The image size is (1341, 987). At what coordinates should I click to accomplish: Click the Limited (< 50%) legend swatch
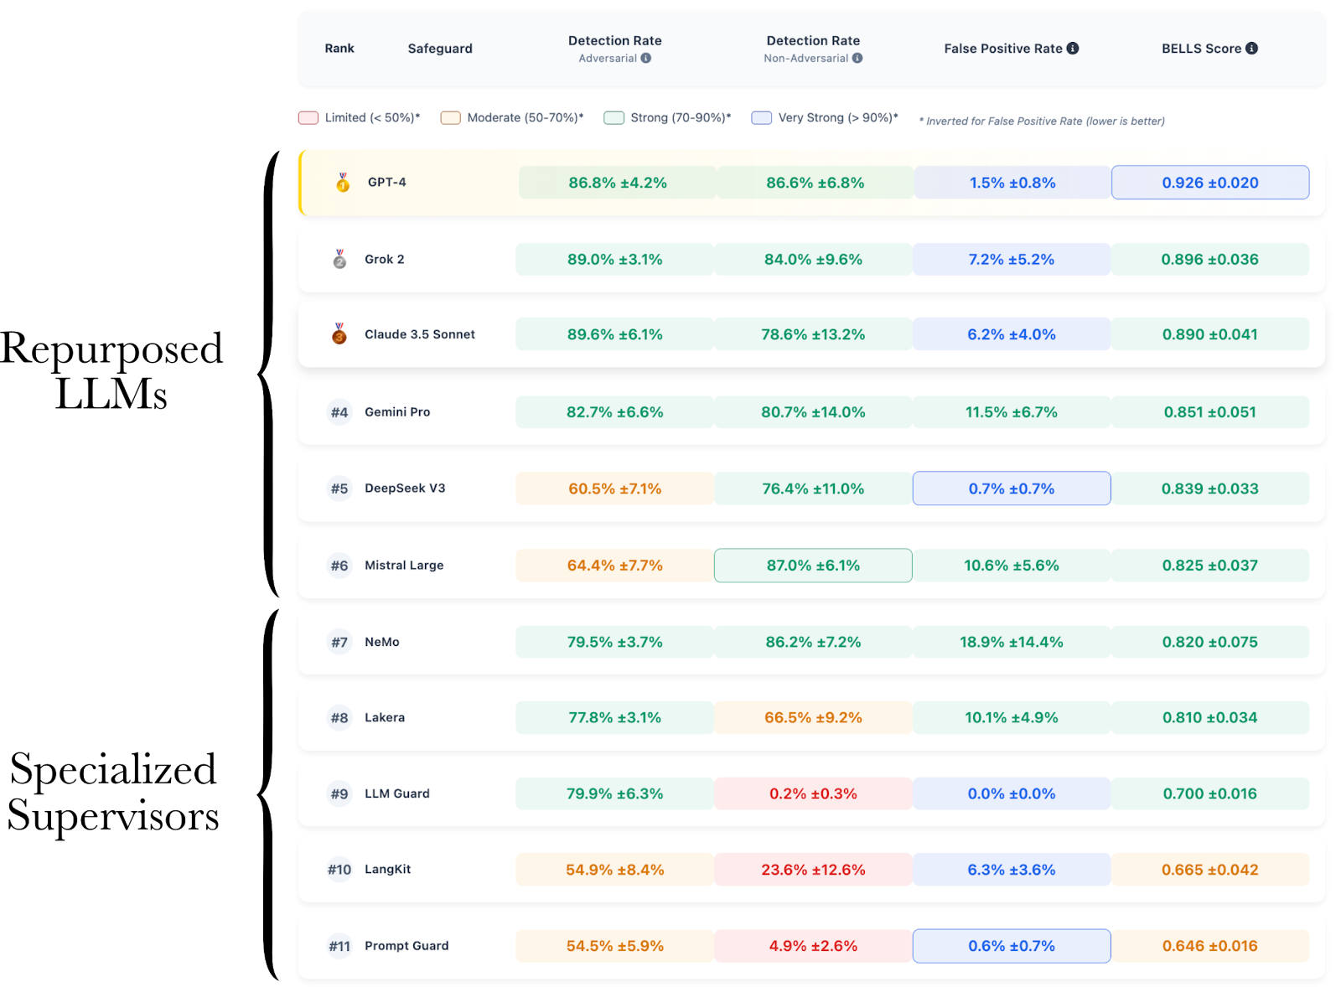(308, 118)
